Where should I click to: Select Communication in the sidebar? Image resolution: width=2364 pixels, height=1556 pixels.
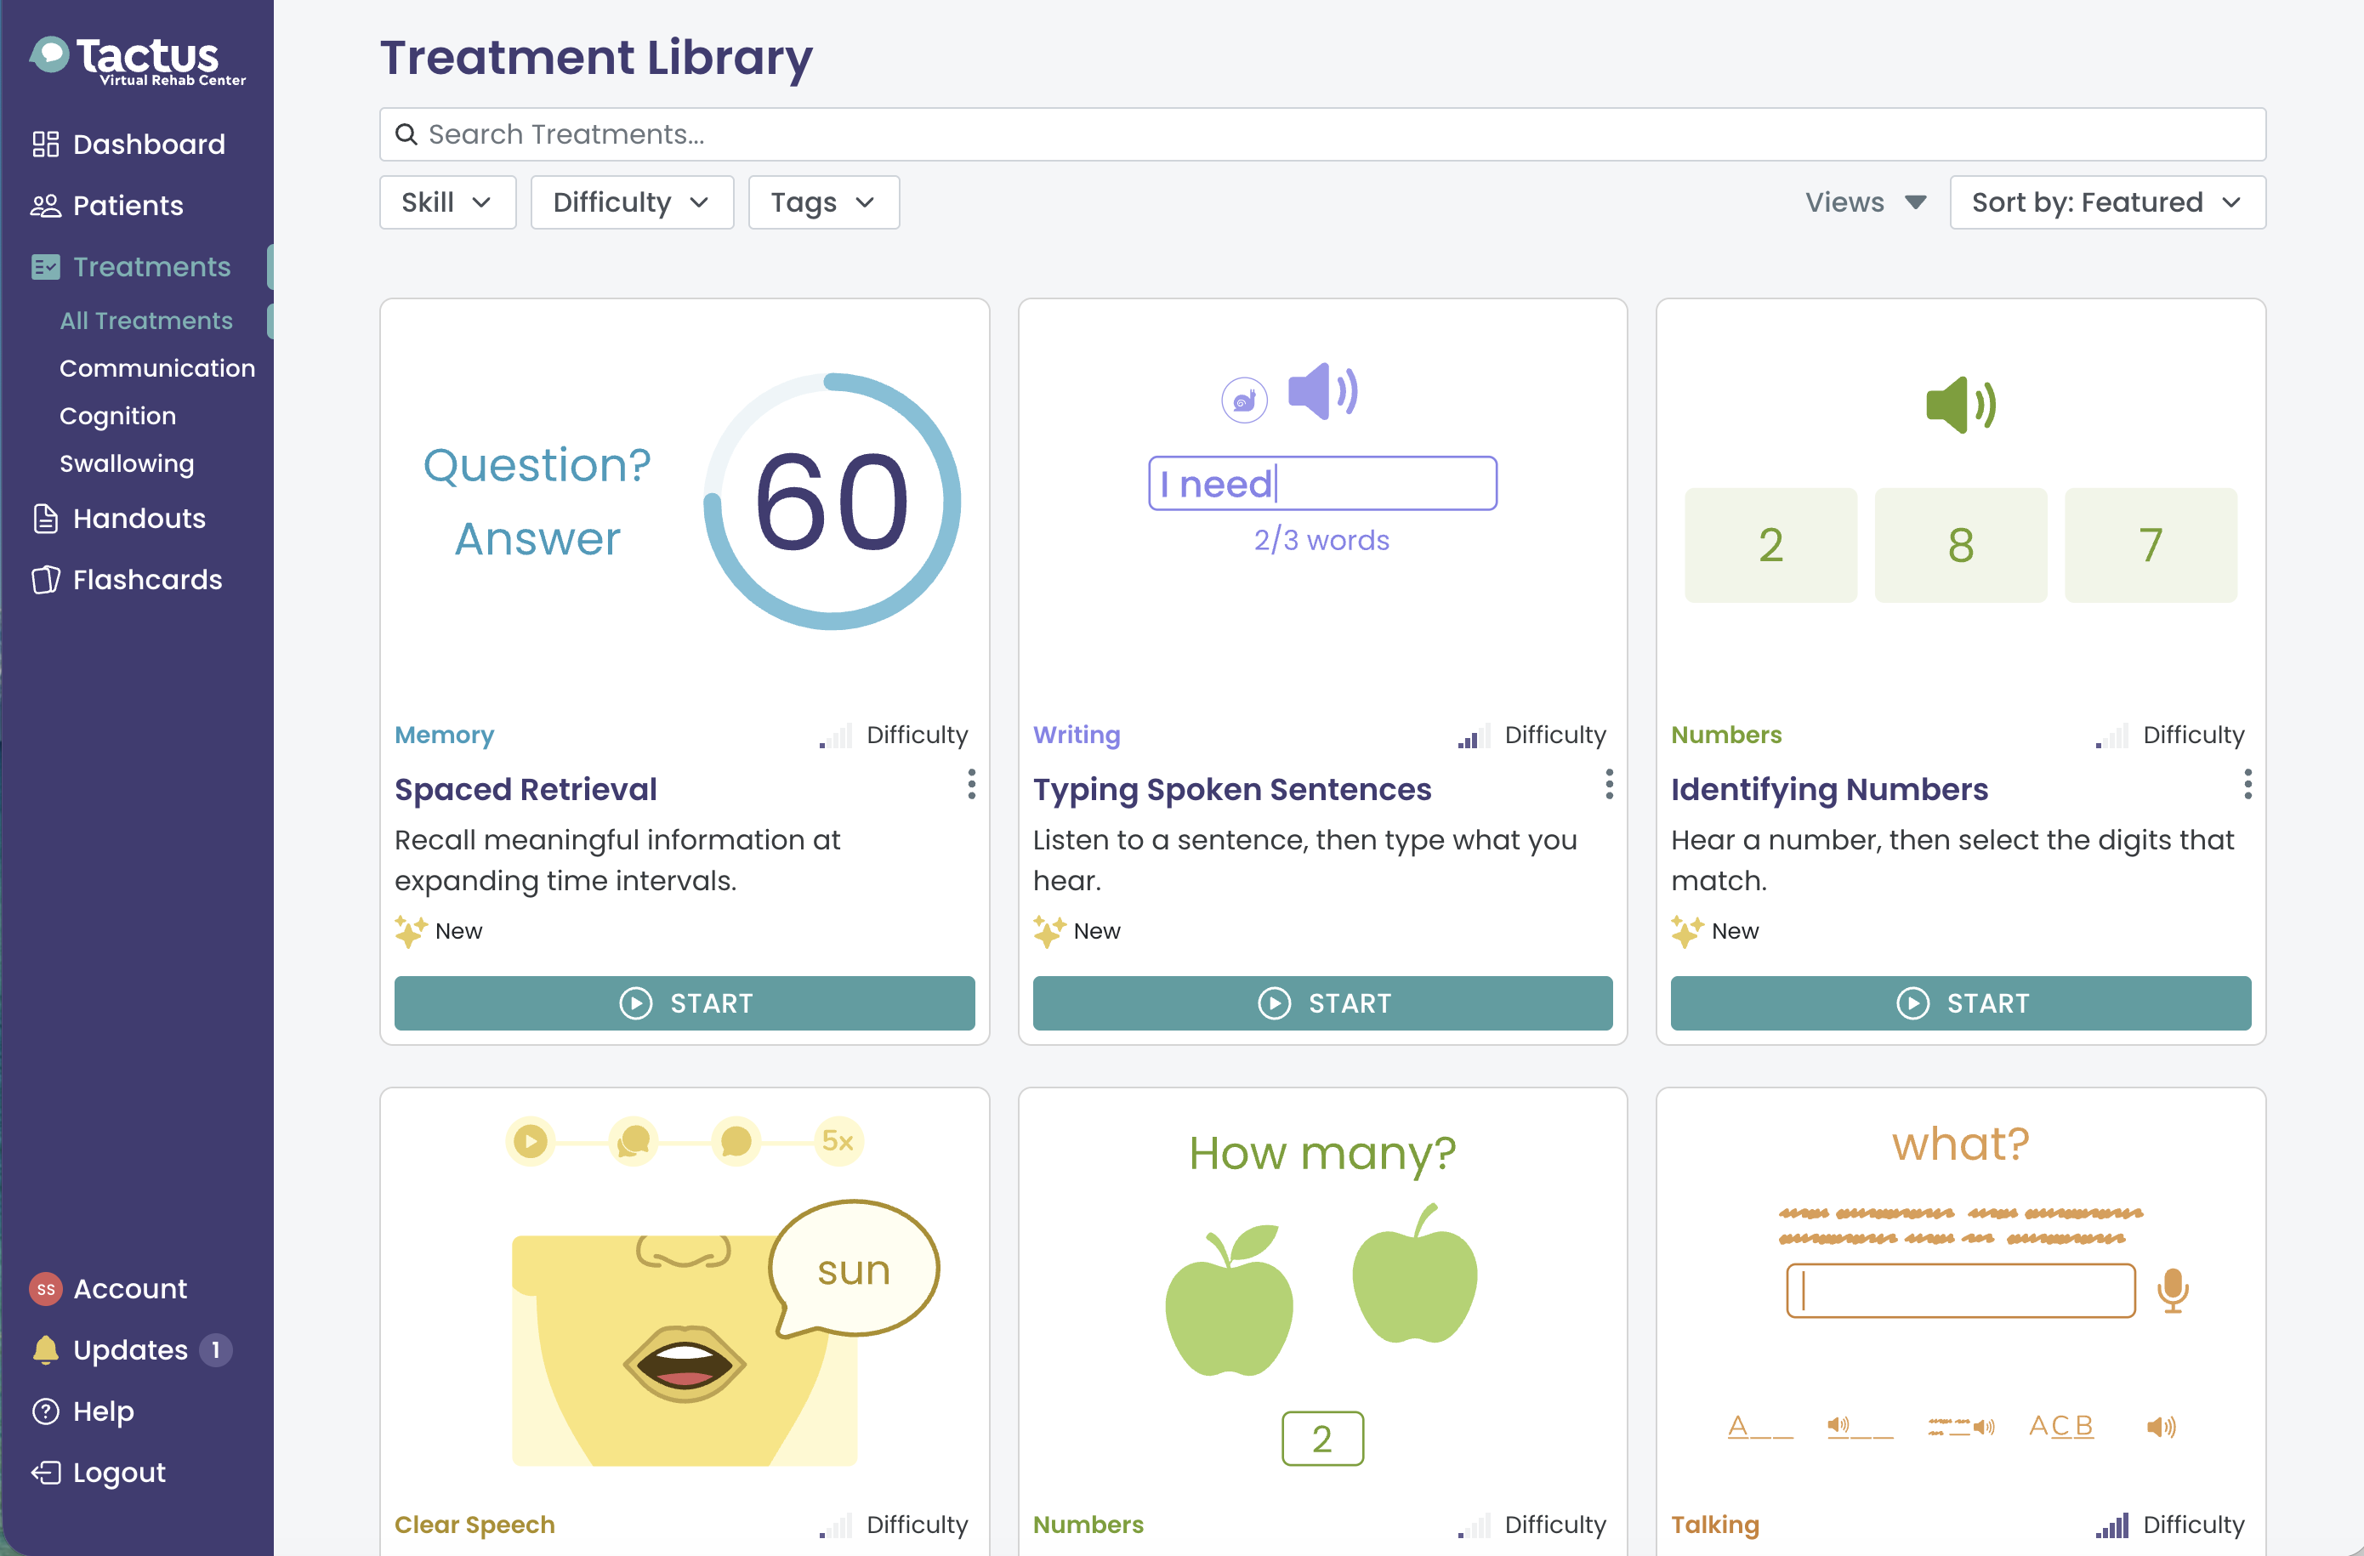click(157, 368)
